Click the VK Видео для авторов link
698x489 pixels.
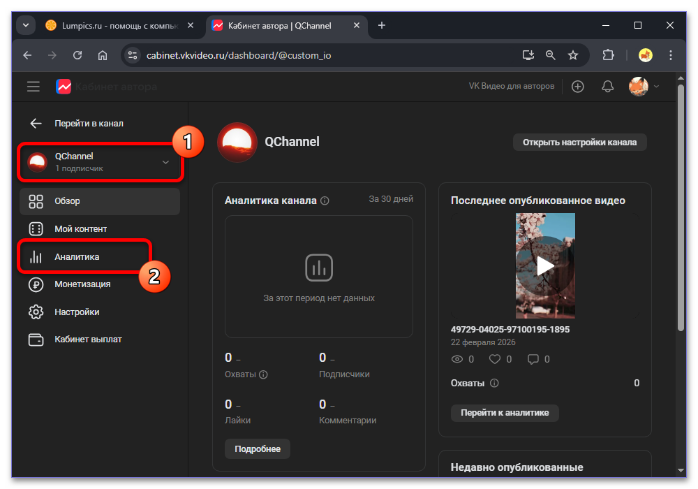[x=512, y=86]
